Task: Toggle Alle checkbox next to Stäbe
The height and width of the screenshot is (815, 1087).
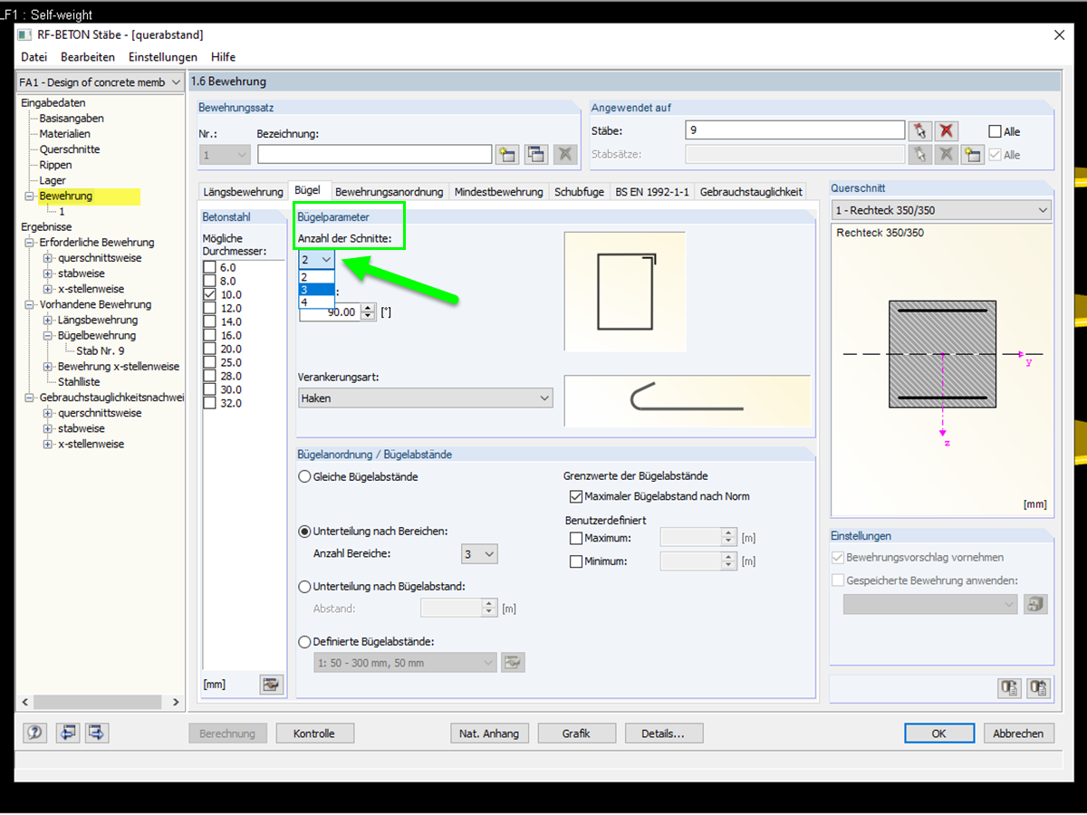Action: click(996, 131)
